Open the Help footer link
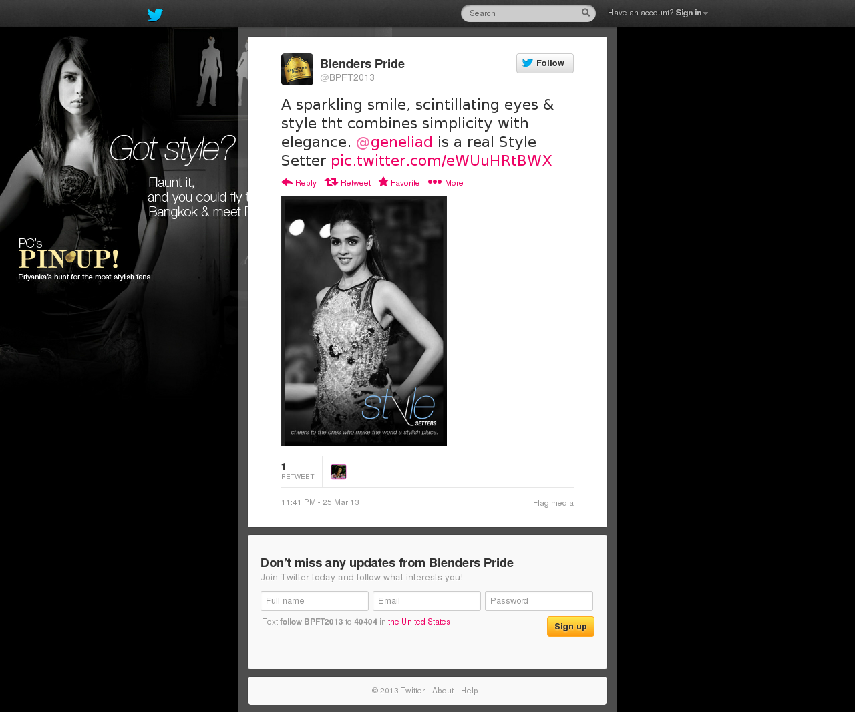Image resolution: width=855 pixels, height=712 pixels. click(x=470, y=691)
